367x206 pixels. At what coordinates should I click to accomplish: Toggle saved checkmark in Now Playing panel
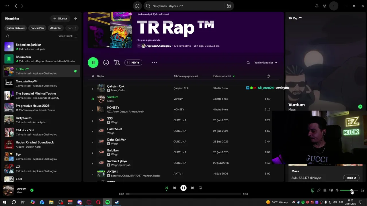[360, 107]
